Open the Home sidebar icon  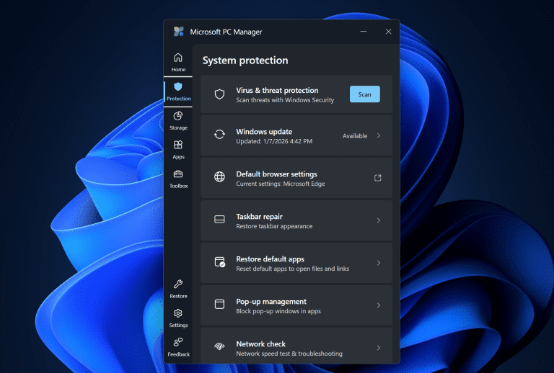coord(178,58)
